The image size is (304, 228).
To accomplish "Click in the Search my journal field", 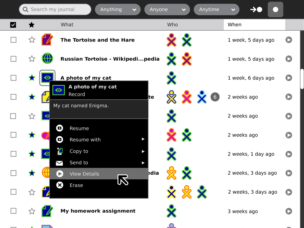I will [55, 10].
